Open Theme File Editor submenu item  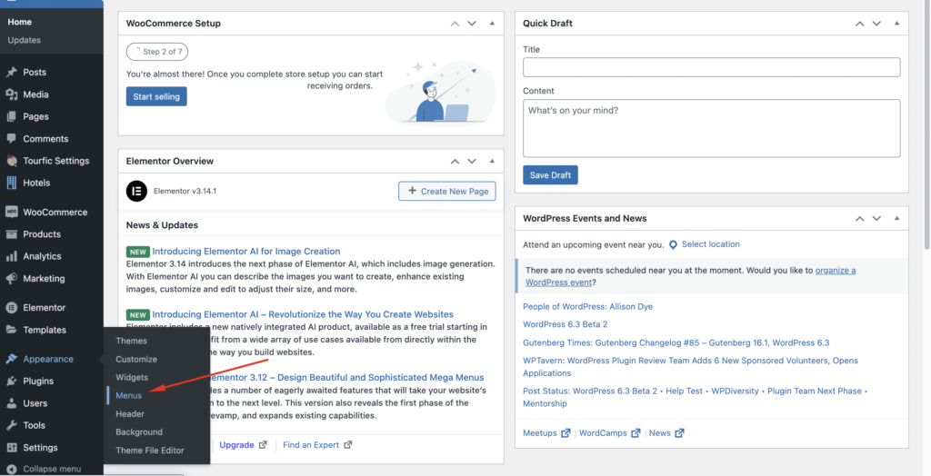(150, 451)
